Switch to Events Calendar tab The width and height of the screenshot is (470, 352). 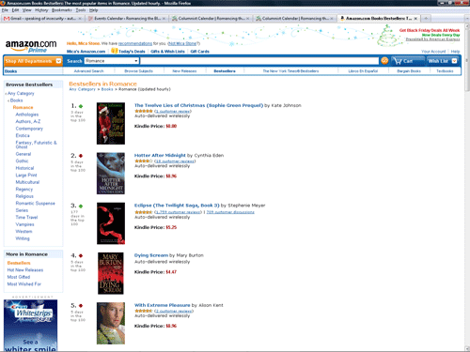pyautogui.click(x=127, y=19)
